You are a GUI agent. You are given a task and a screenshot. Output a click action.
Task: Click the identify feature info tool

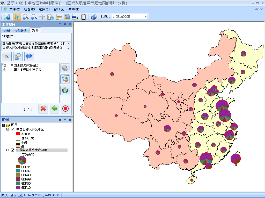(x=50, y=17)
